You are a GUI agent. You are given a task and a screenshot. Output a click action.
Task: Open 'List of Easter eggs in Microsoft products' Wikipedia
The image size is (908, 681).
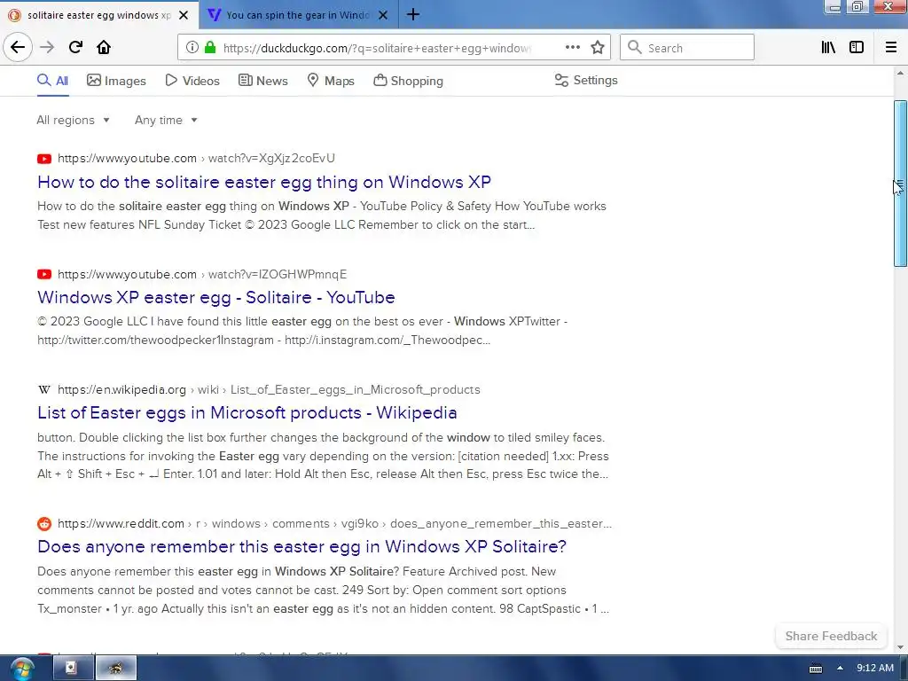pos(247,412)
